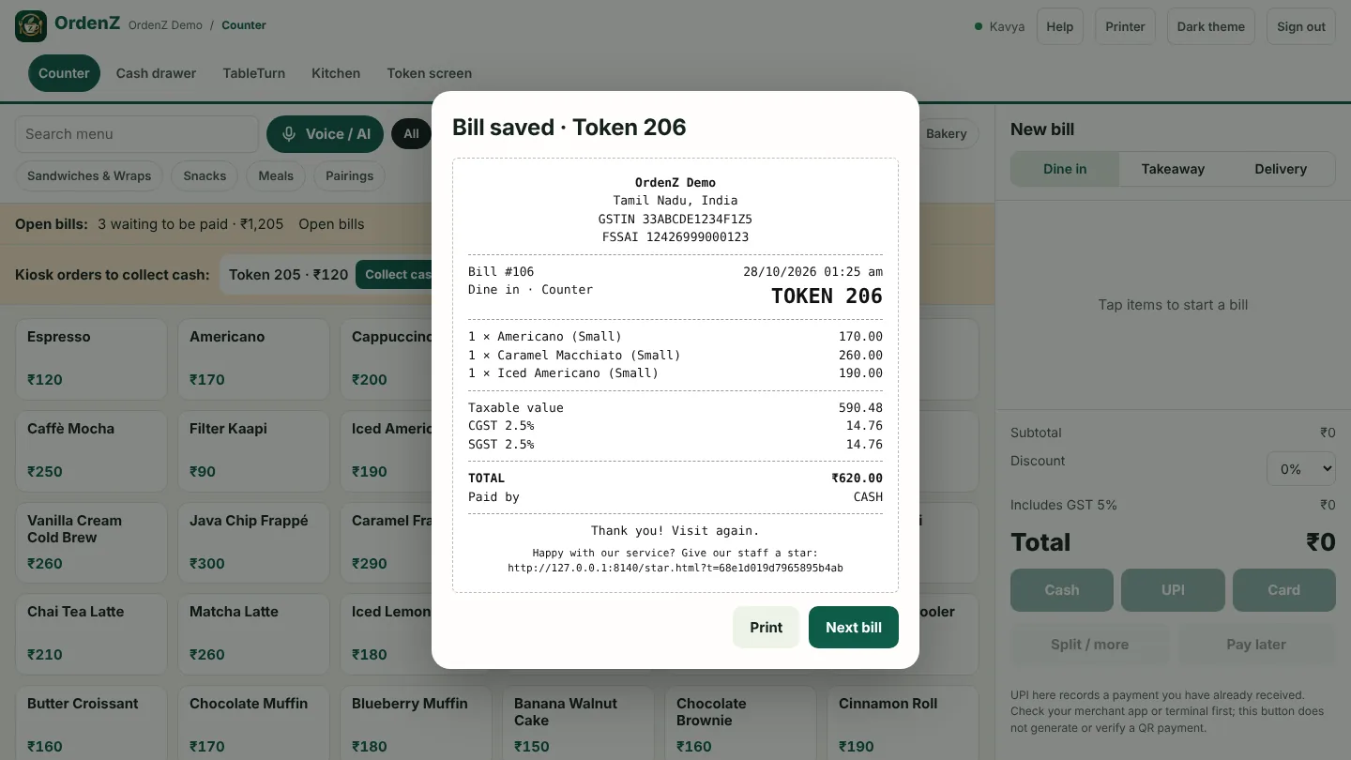Print the saved bill receipt
1351x760 pixels.
tap(766, 627)
